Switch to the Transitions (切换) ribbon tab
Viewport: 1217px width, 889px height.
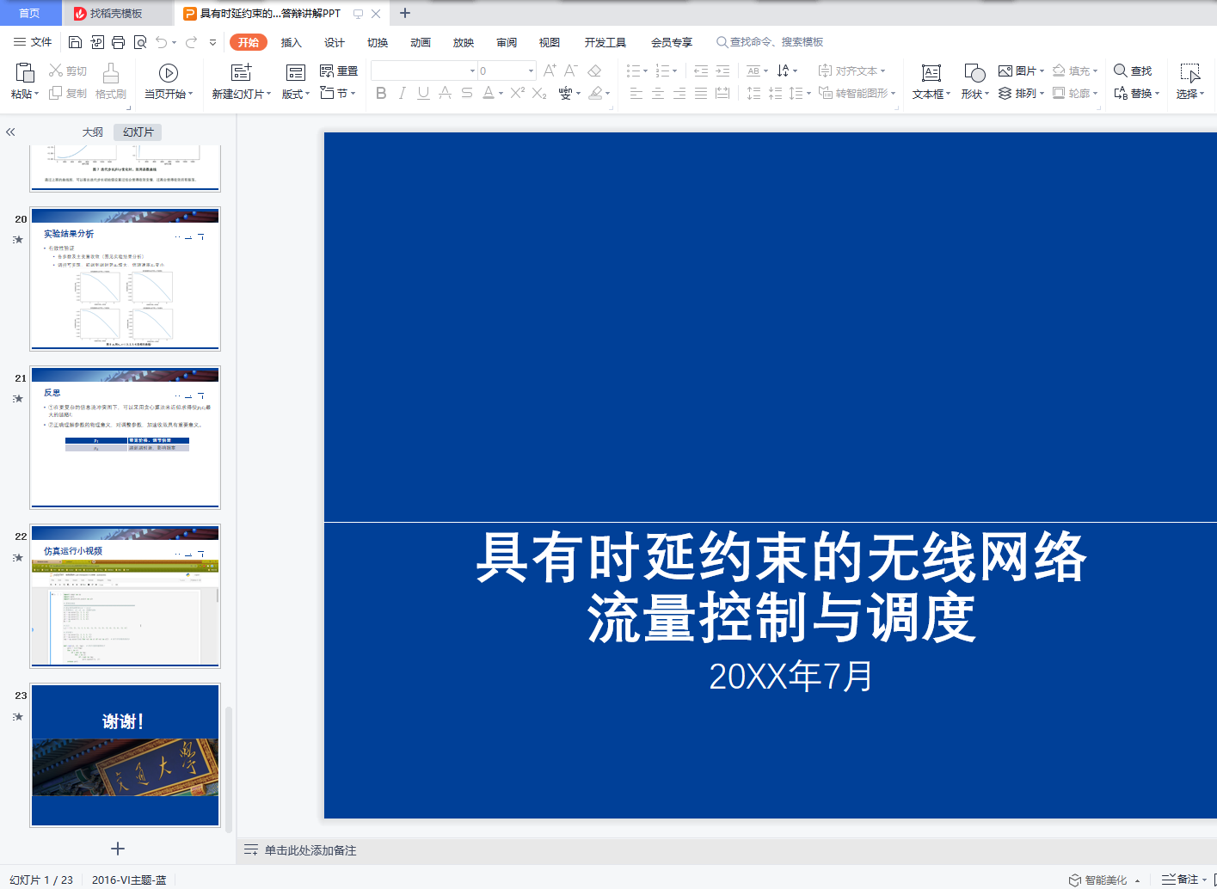[378, 42]
